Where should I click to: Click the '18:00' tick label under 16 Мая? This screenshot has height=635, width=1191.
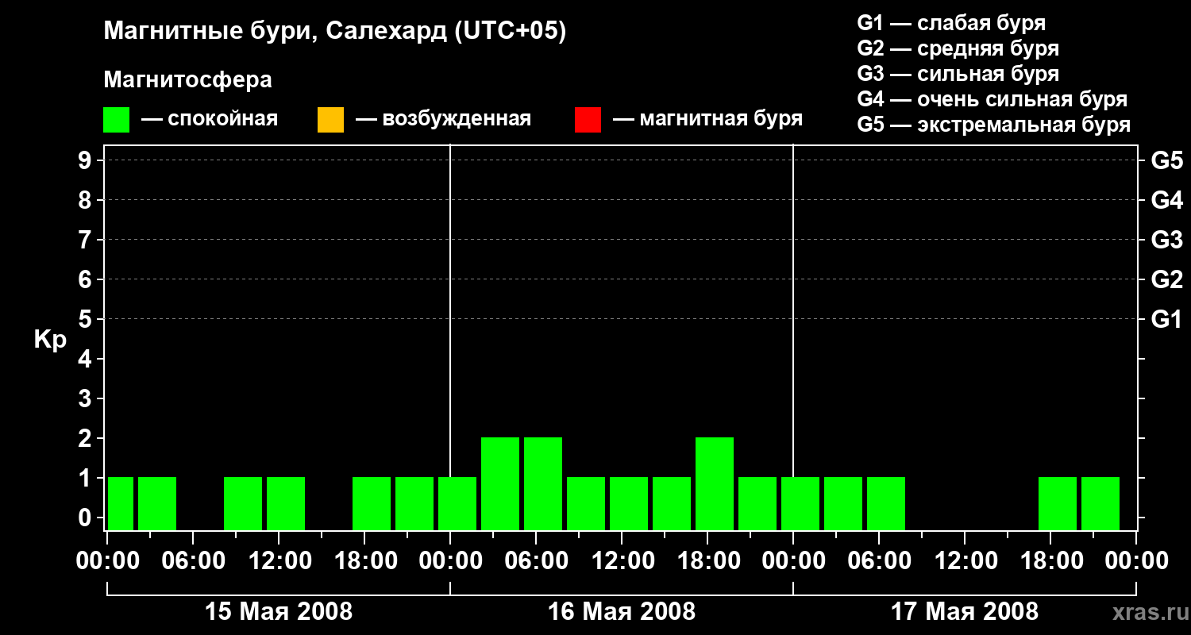coord(708,561)
